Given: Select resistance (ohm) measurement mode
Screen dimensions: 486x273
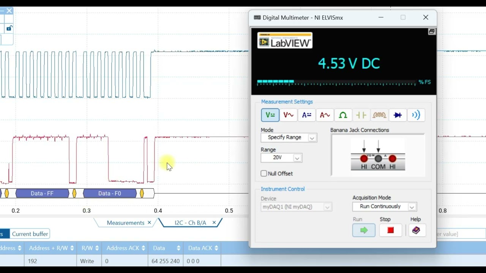Looking at the screenshot, I should (343, 115).
